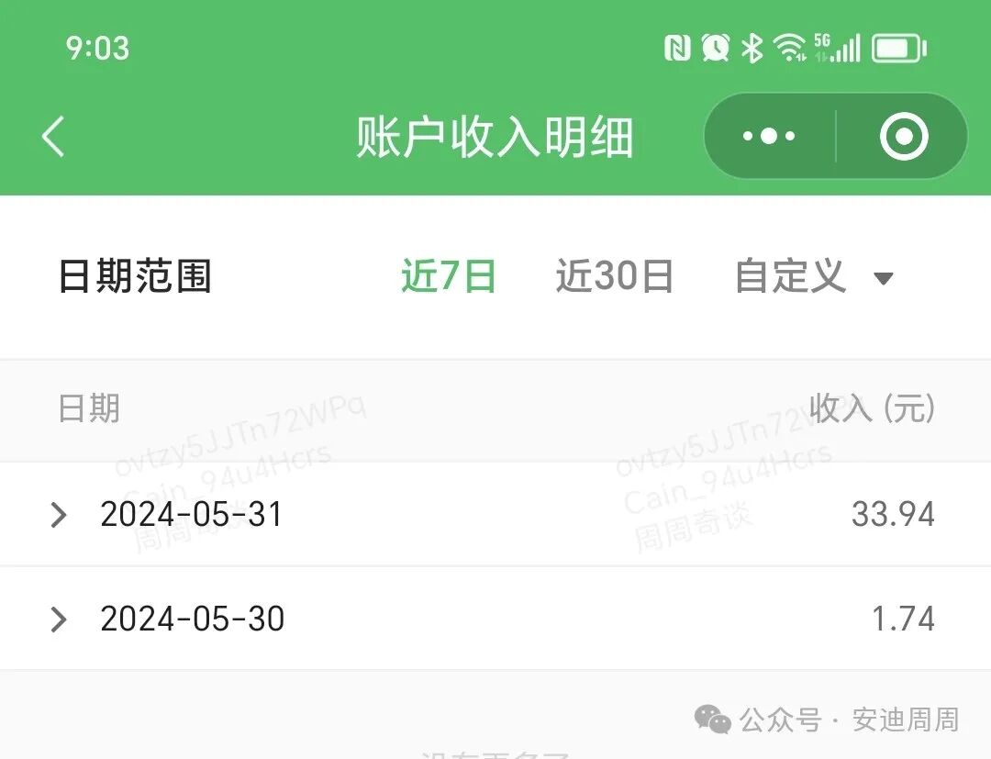
Task: Tap the 1.74 income amount
Action: [903, 619]
